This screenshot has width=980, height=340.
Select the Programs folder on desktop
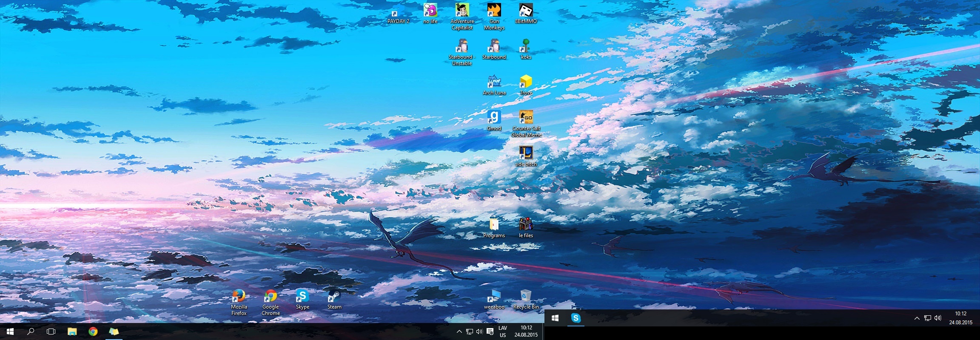point(494,224)
